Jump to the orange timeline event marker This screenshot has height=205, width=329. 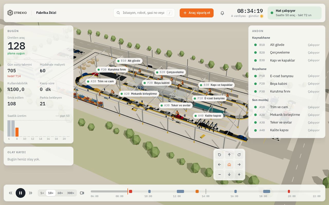pyautogui.click(x=197, y=191)
